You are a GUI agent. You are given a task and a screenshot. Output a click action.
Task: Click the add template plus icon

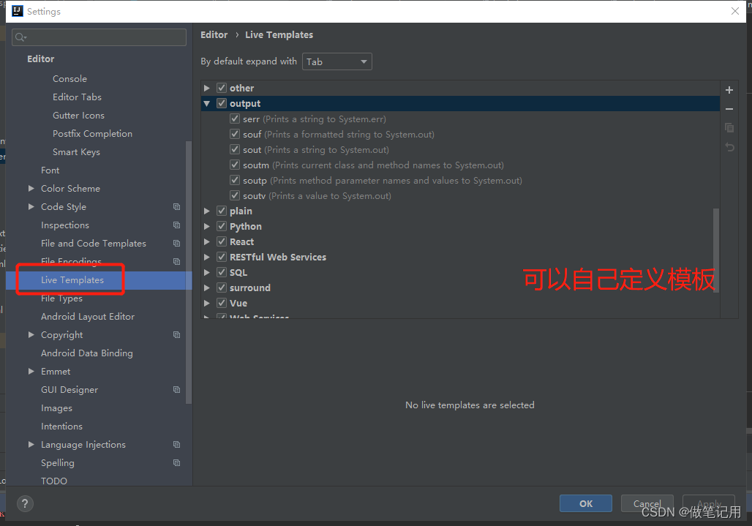(729, 90)
